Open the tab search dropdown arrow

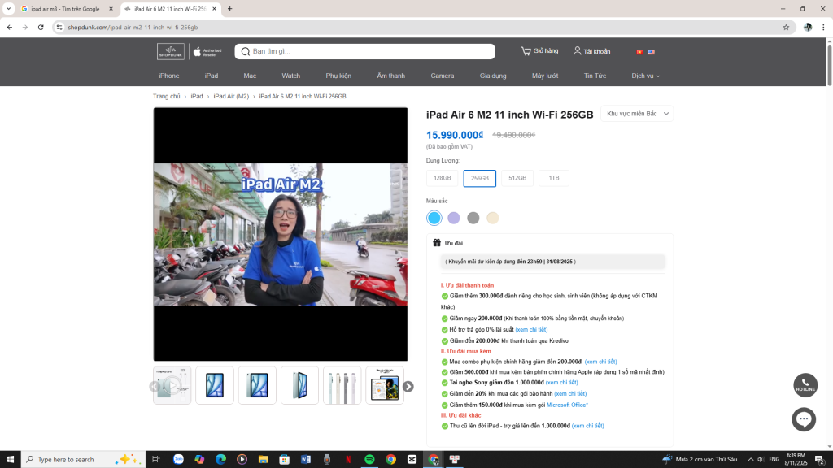(8, 9)
